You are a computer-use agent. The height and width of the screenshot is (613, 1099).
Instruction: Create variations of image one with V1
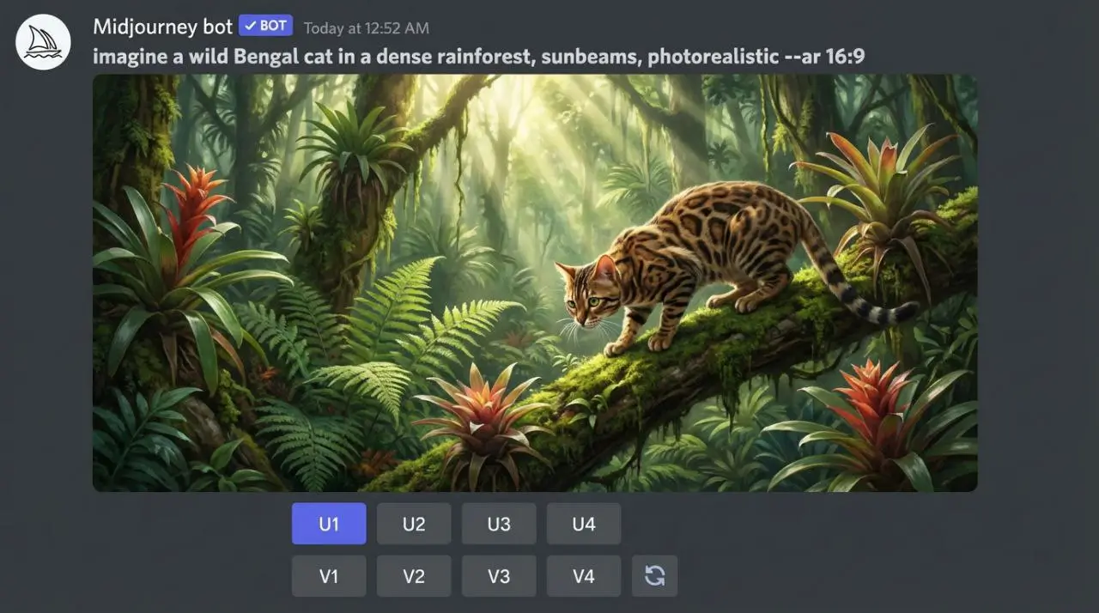coord(329,576)
